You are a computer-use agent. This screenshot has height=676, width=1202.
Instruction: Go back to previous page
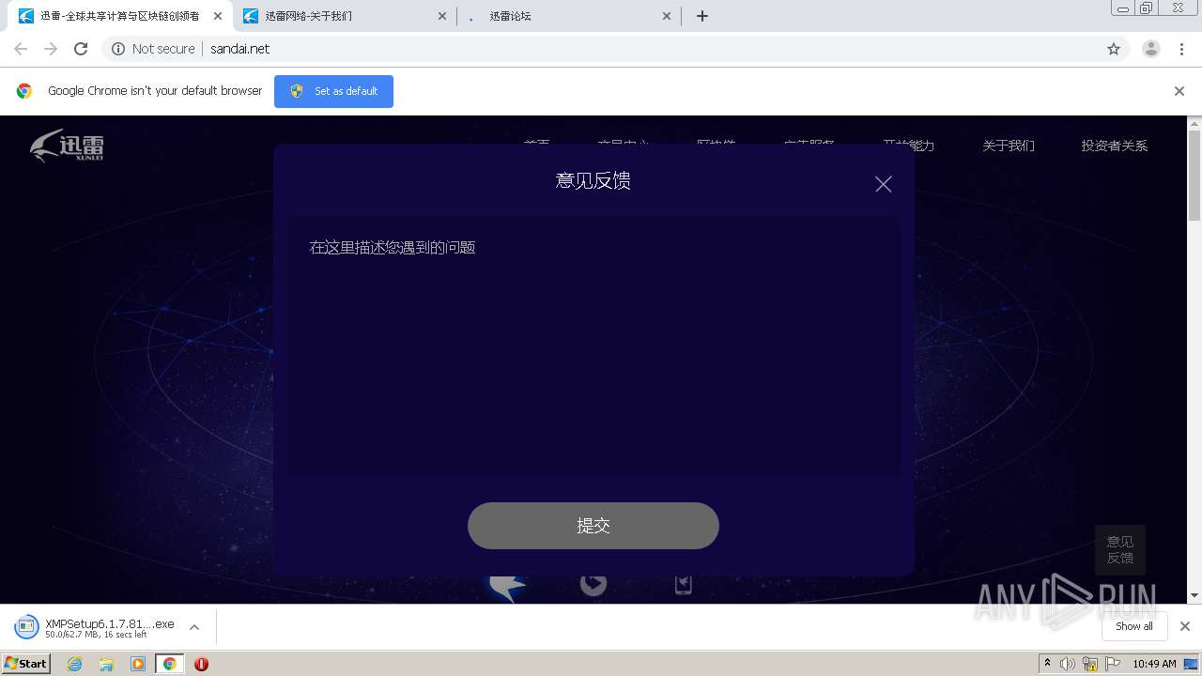pyautogui.click(x=21, y=49)
